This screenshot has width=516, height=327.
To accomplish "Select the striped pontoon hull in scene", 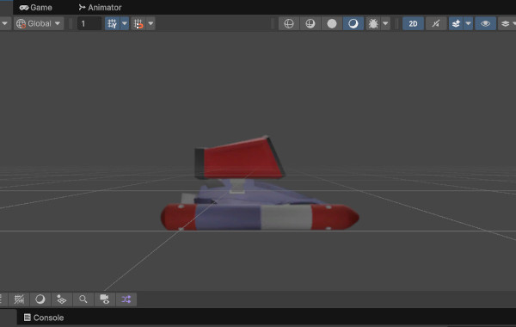I will (x=260, y=217).
